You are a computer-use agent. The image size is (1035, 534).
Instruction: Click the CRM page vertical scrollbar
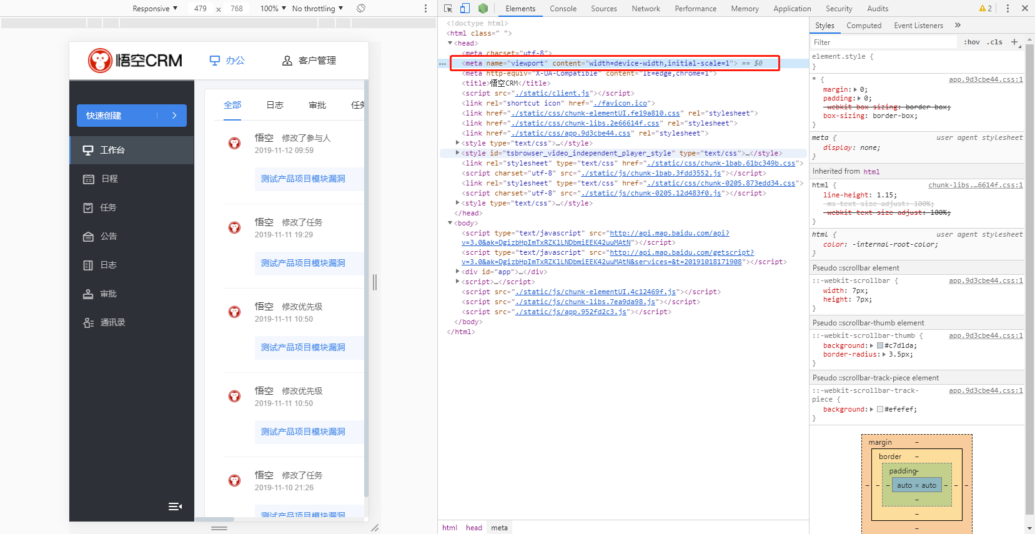pyautogui.click(x=366, y=287)
